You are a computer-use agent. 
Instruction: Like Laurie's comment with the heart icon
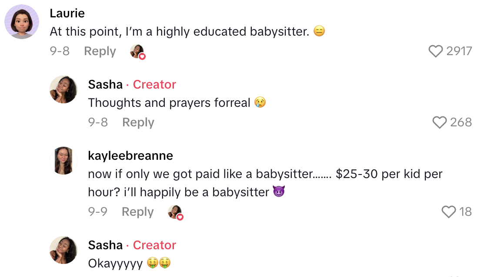pyautogui.click(x=436, y=52)
